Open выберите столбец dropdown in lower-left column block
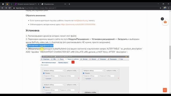The height and width of the screenshot is (96, 171). 72,85
